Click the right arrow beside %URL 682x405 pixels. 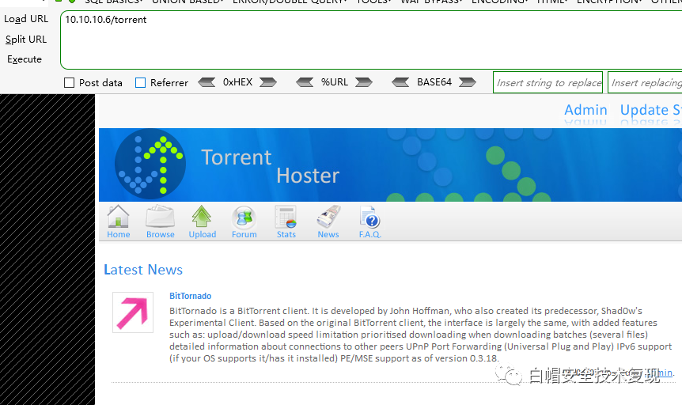tap(364, 82)
